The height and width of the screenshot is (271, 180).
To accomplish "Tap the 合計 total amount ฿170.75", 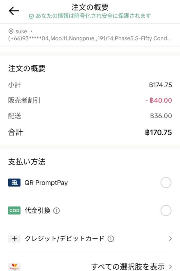I will 158,133.
